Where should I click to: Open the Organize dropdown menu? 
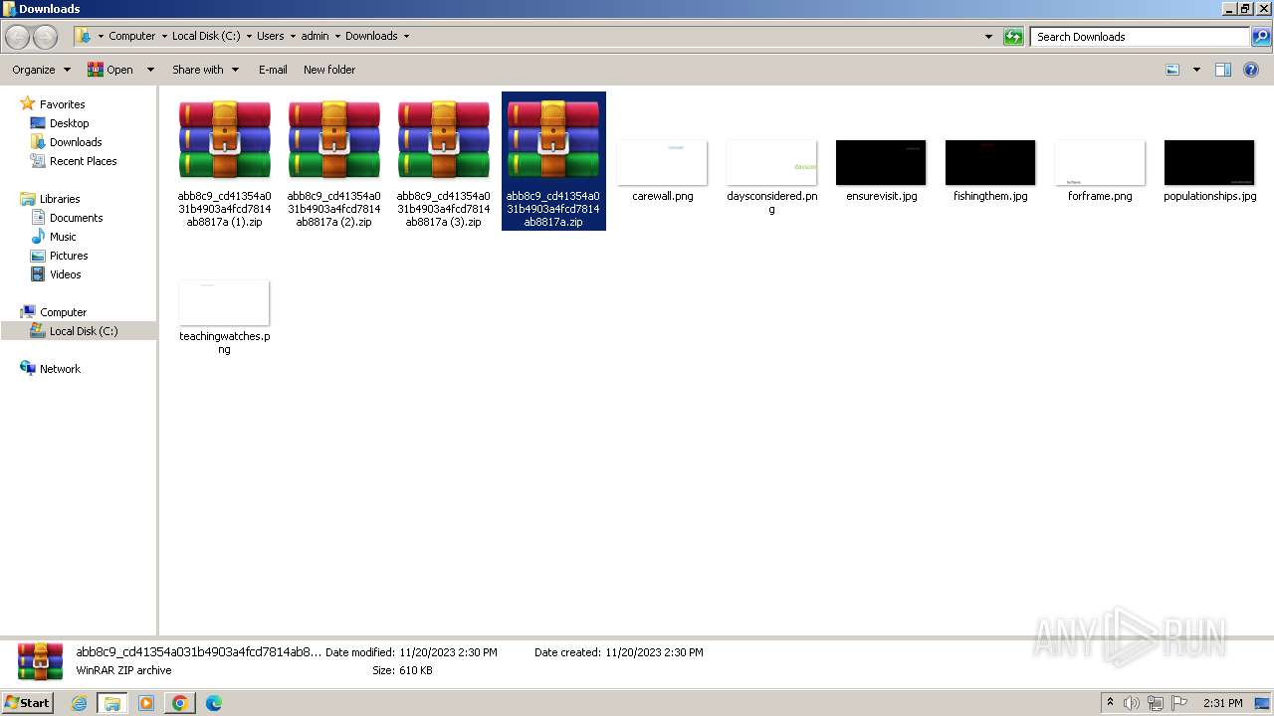[x=41, y=70]
